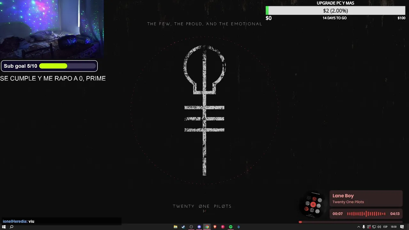Click the 14 DAYS TO GO label

point(335,18)
